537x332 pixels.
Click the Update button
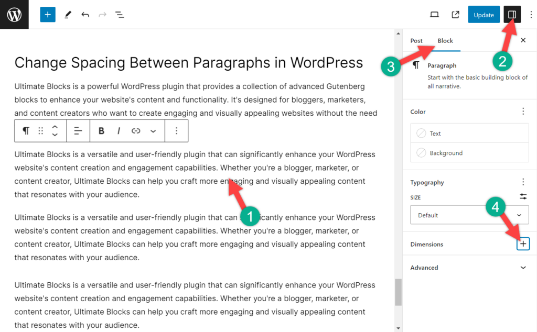coord(484,15)
